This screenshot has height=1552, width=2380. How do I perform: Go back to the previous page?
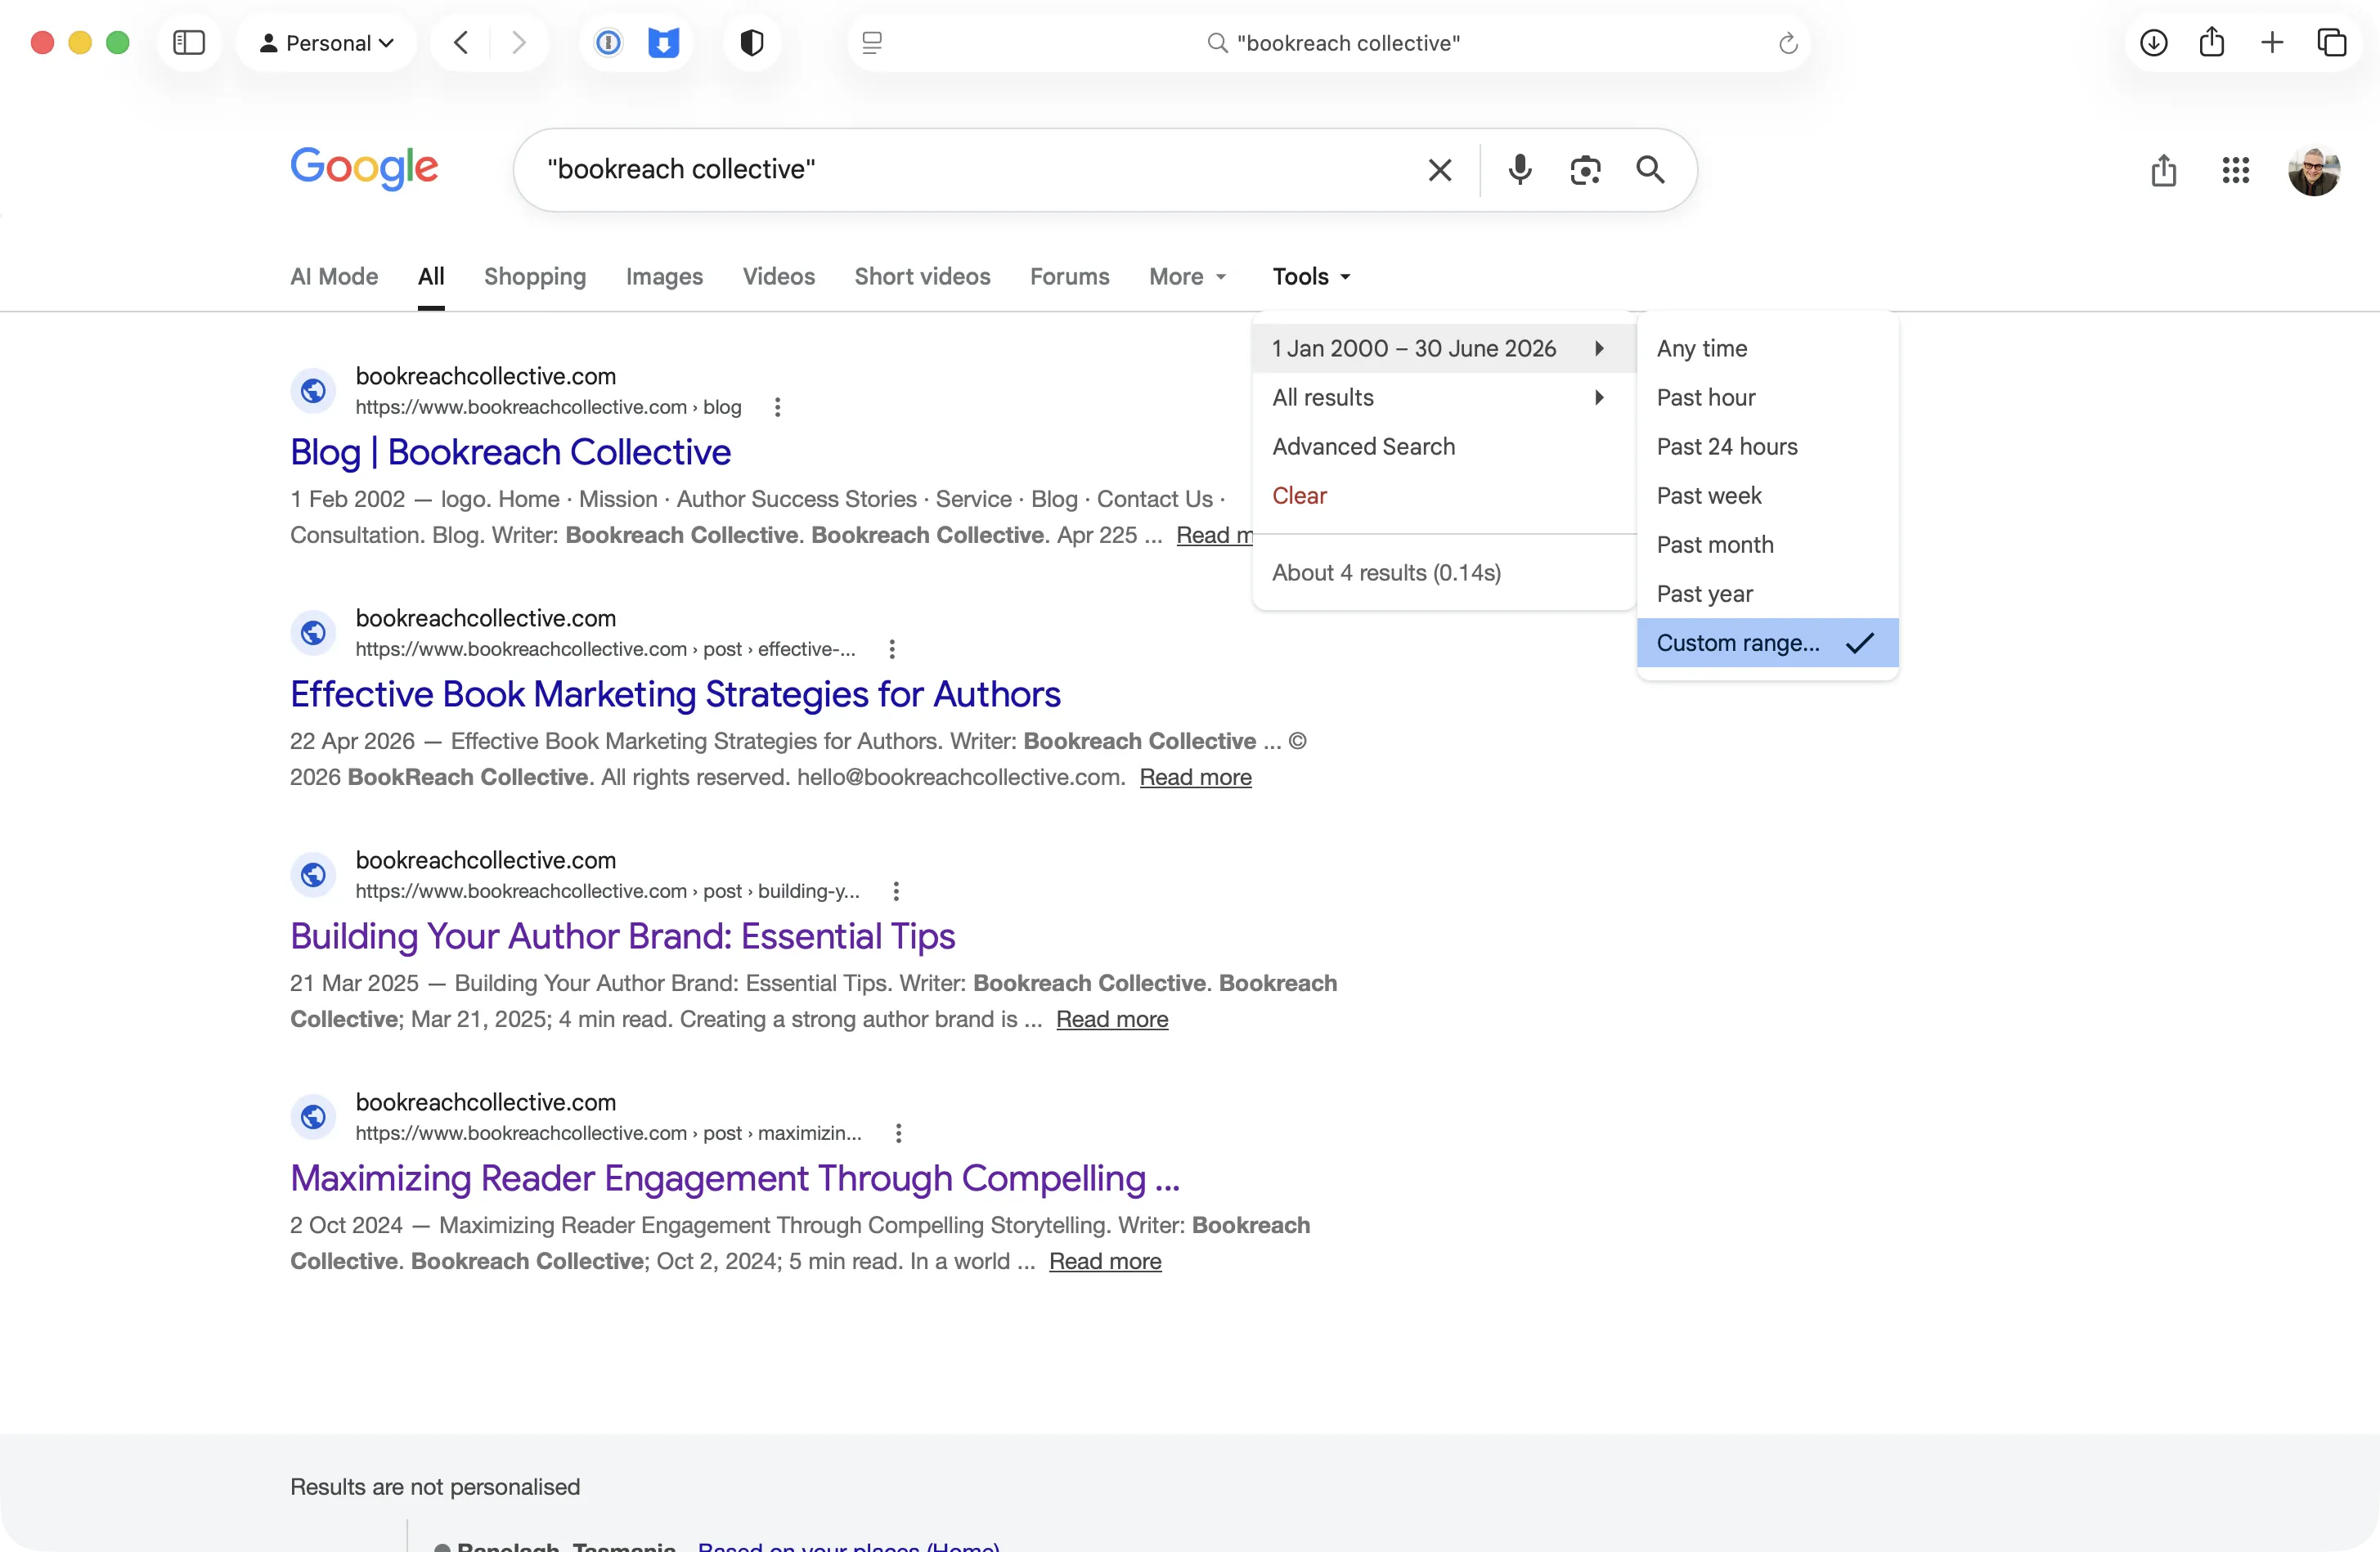pyautogui.click(x=461, y=43)
